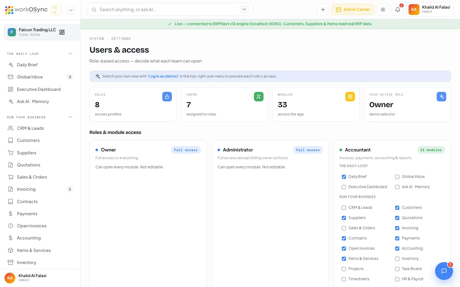Collapse Run Your Business sidebar section

pyautogui.click(x=70, y=117)
